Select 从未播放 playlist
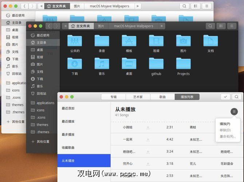This screenshot has height=182, width=244. (84, 161)
